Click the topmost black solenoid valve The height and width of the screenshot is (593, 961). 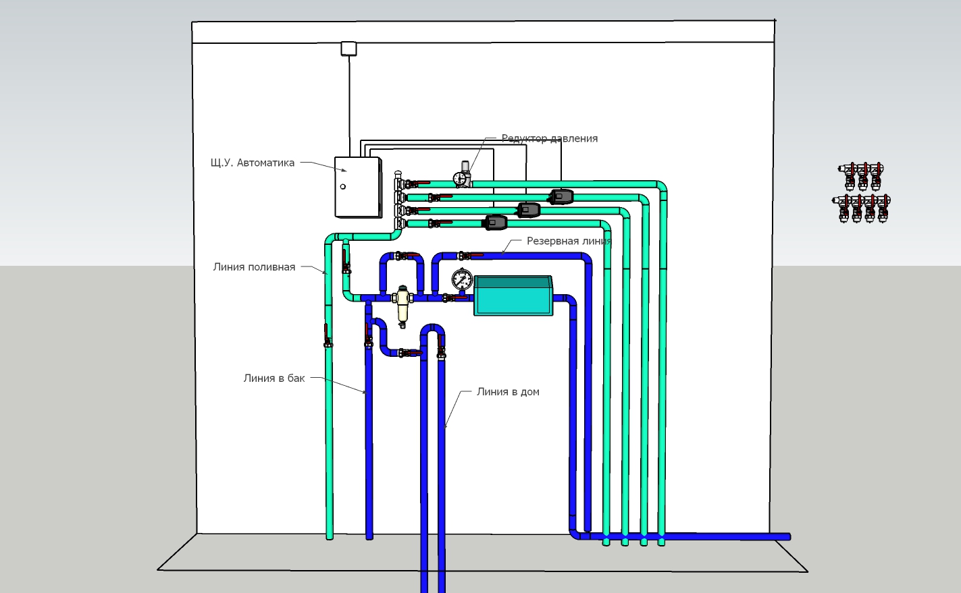[561, 196]
